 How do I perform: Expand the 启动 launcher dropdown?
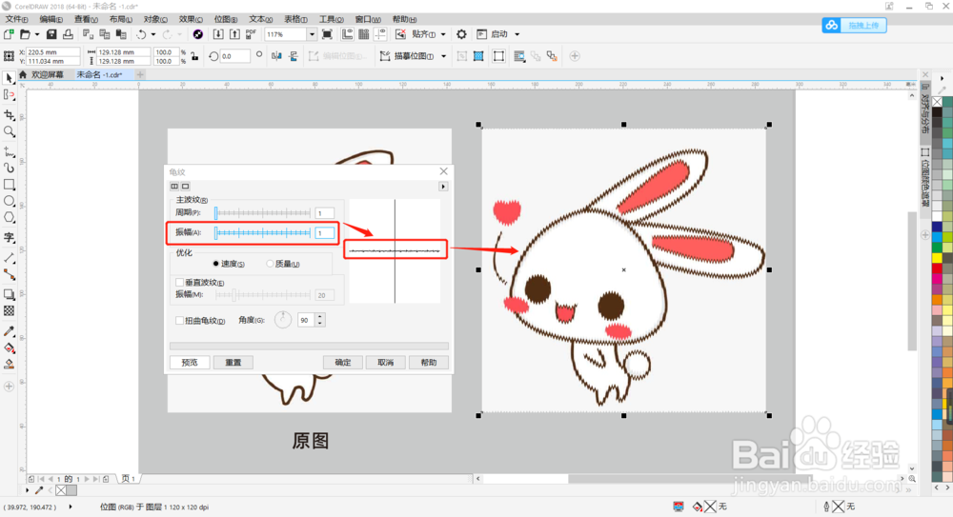[517, 34]
